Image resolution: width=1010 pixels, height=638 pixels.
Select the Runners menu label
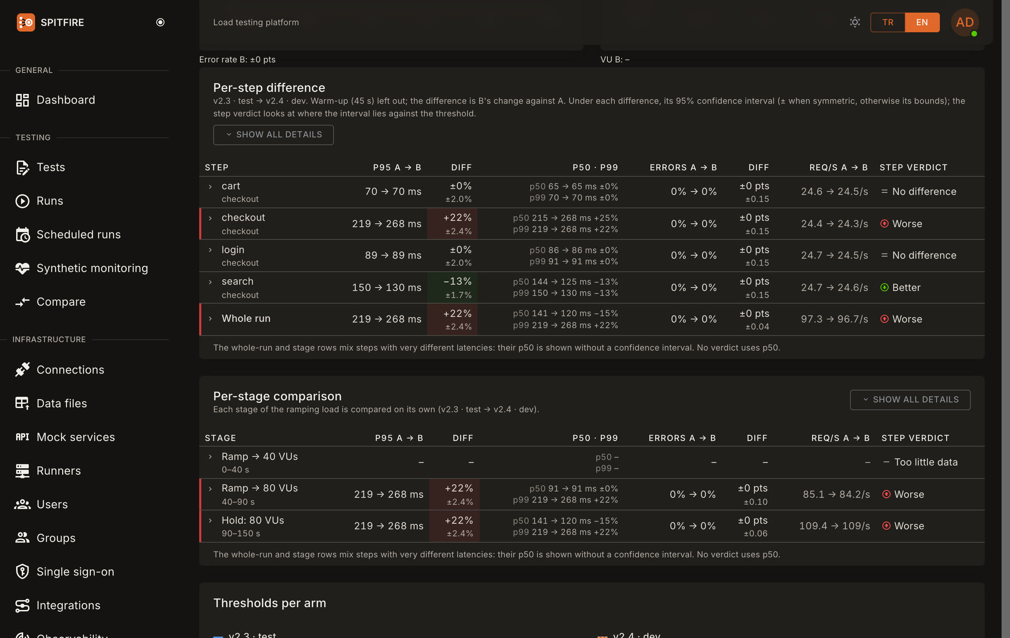59,471
